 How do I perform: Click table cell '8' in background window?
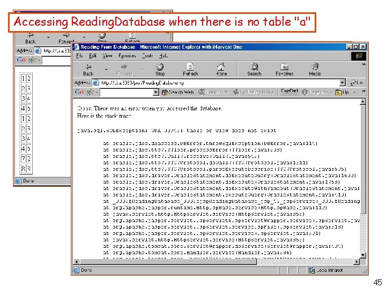[x=23, y=169]
